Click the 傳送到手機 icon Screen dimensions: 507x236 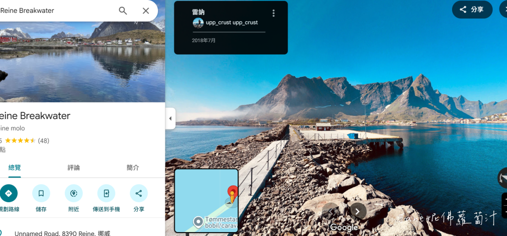tap(106, 193)
